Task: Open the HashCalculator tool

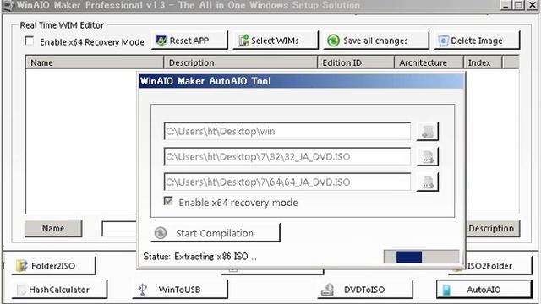Action: pos(59,290)
